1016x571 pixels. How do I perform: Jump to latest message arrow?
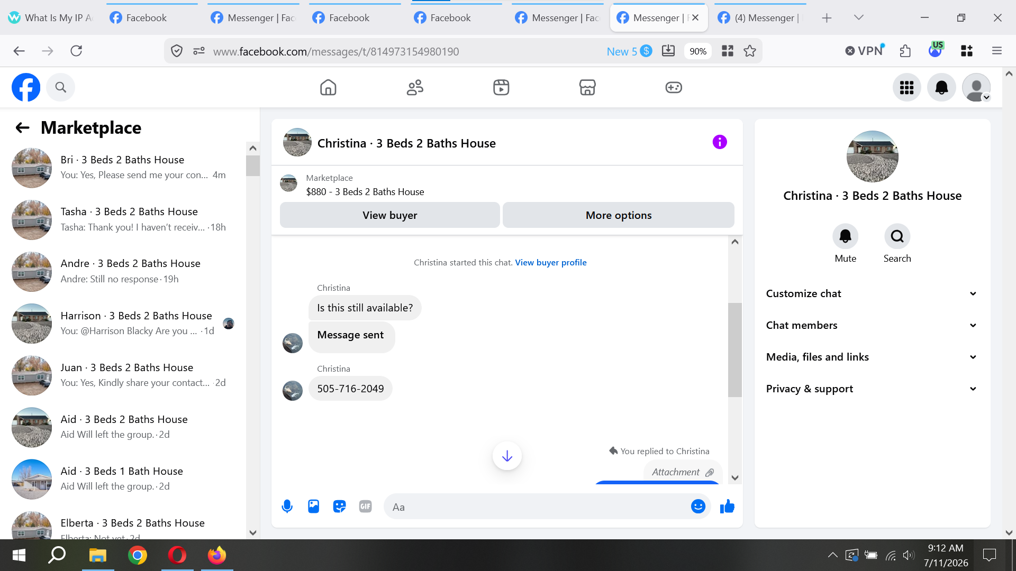(507, 456)
